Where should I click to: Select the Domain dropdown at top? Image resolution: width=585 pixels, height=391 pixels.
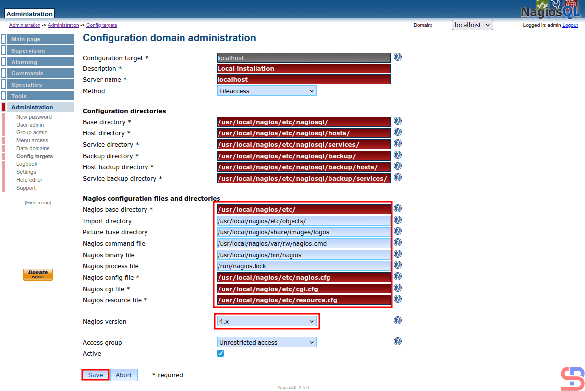click(472, 25)
